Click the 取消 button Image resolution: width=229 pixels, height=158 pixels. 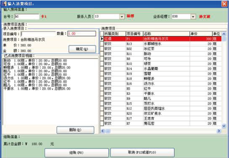click(142, 152)
